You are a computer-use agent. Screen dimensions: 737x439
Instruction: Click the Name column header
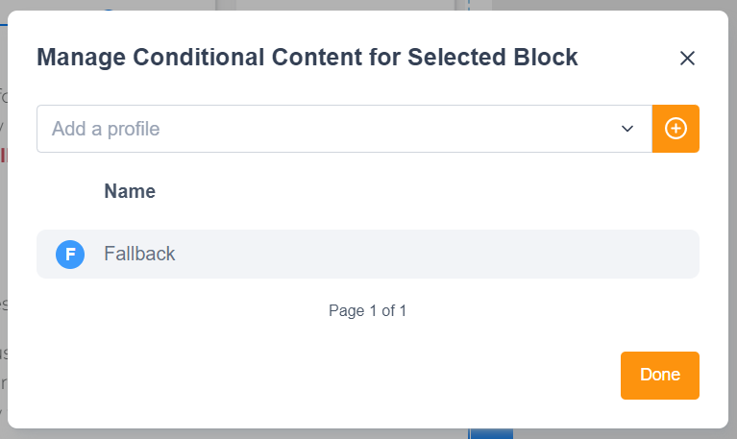click(x=130, y=191)
